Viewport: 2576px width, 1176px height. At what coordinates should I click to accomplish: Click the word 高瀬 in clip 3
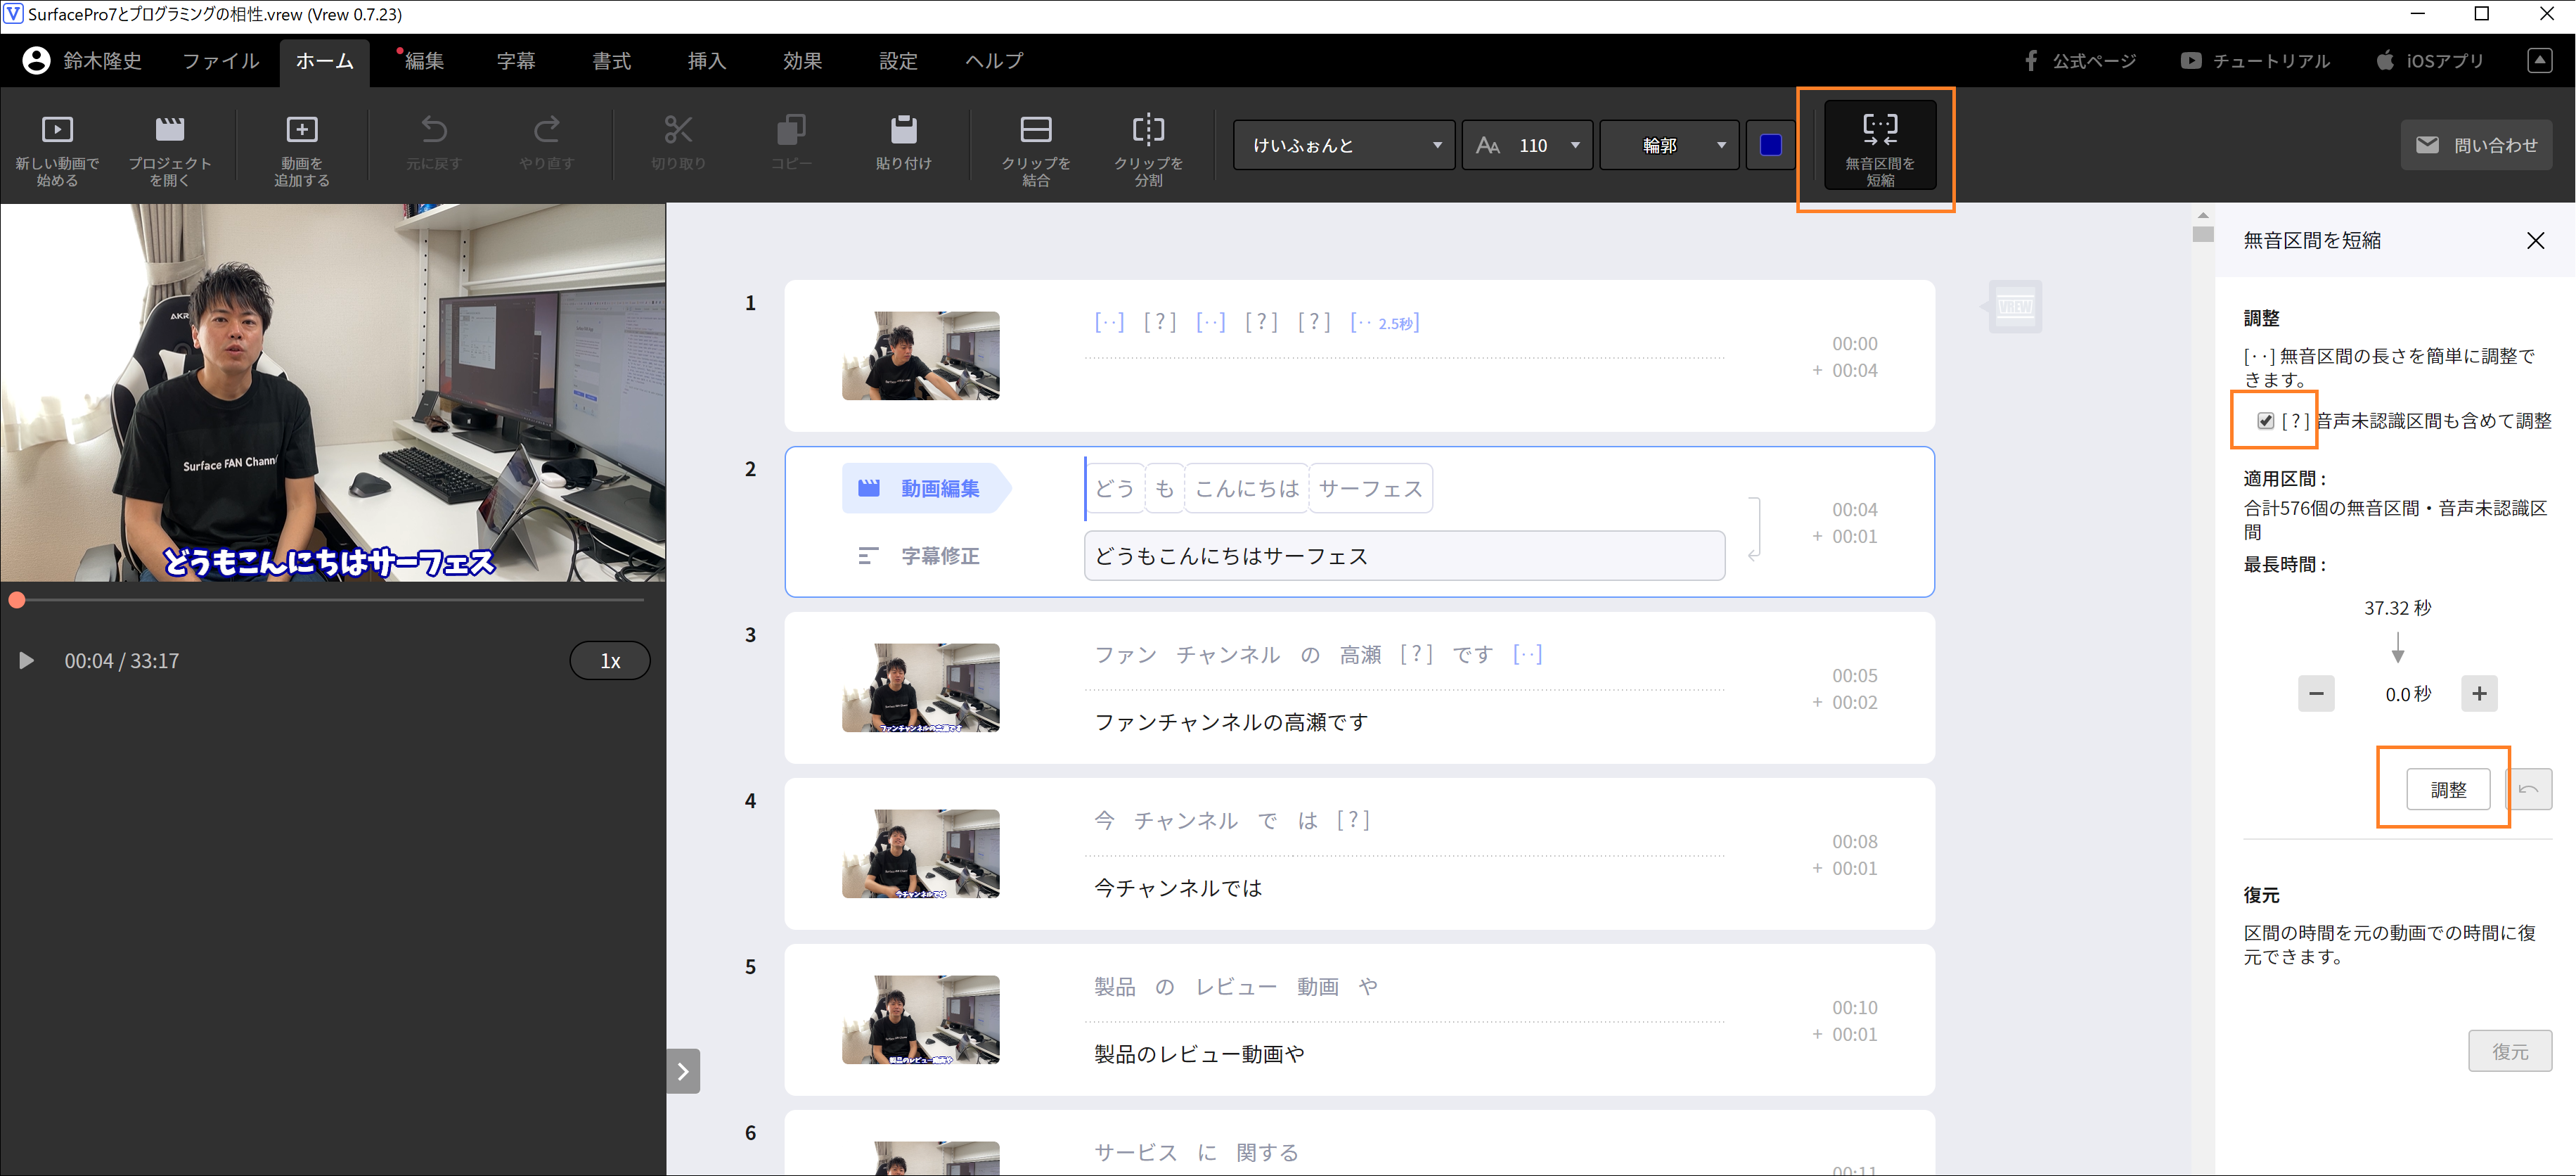click(1360, 655)
